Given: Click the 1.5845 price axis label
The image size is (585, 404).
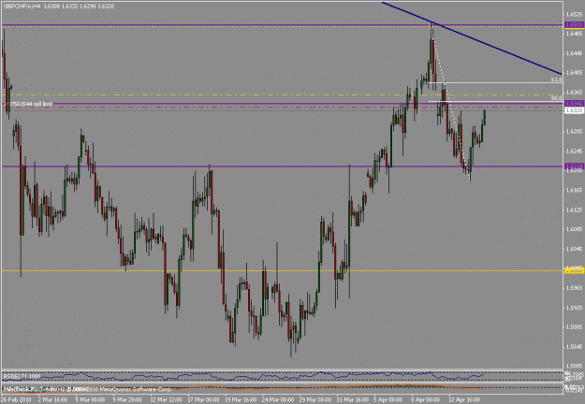Looking at the screenshot, I should [x=574, y=347].
